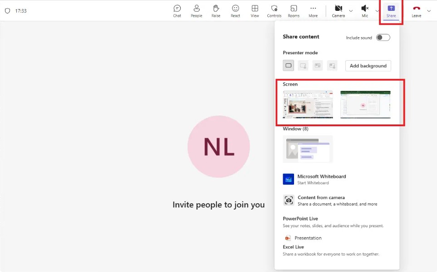Raise your hand in the meeting
This screenshot has width=437, height=272.
(216, 11)
